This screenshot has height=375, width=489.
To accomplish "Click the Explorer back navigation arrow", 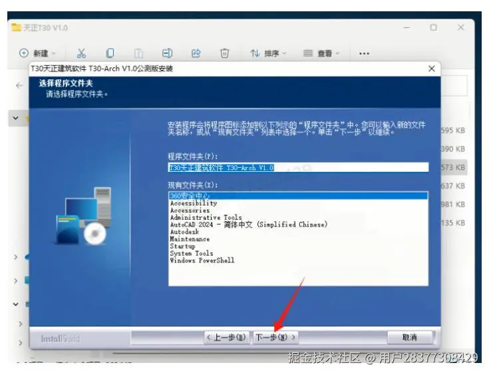I will 19,85.
